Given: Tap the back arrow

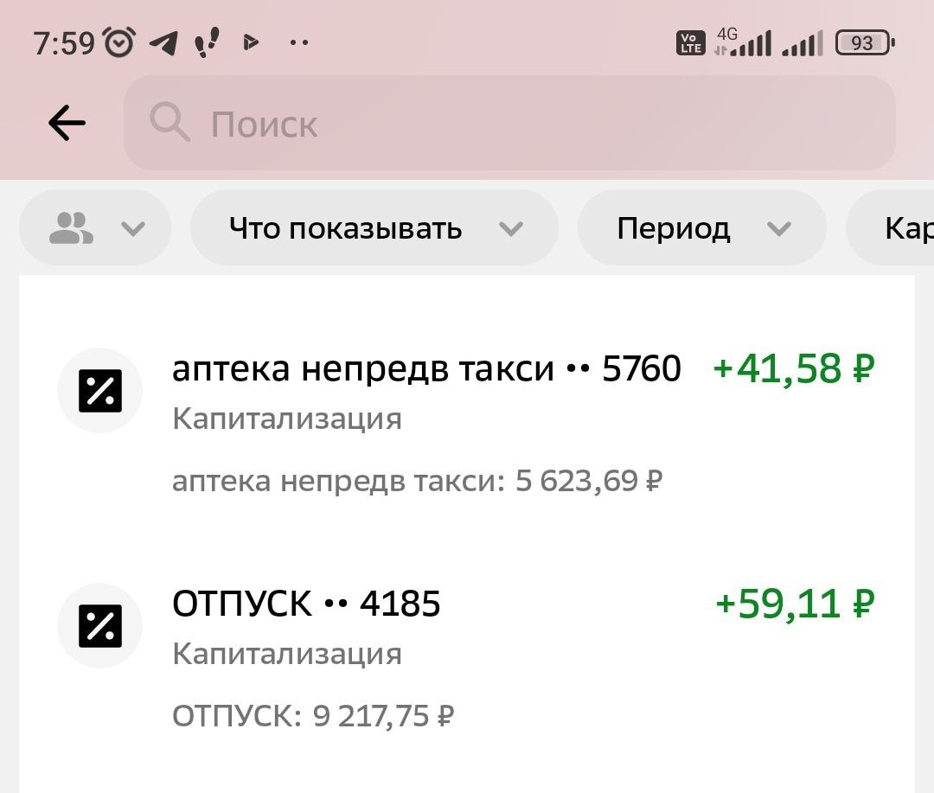Looking at the screenshot, I should pos(67,123).
